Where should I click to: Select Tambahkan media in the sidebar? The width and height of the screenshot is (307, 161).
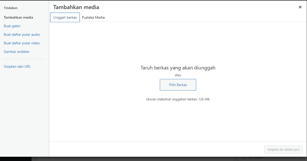click(18, 17)
